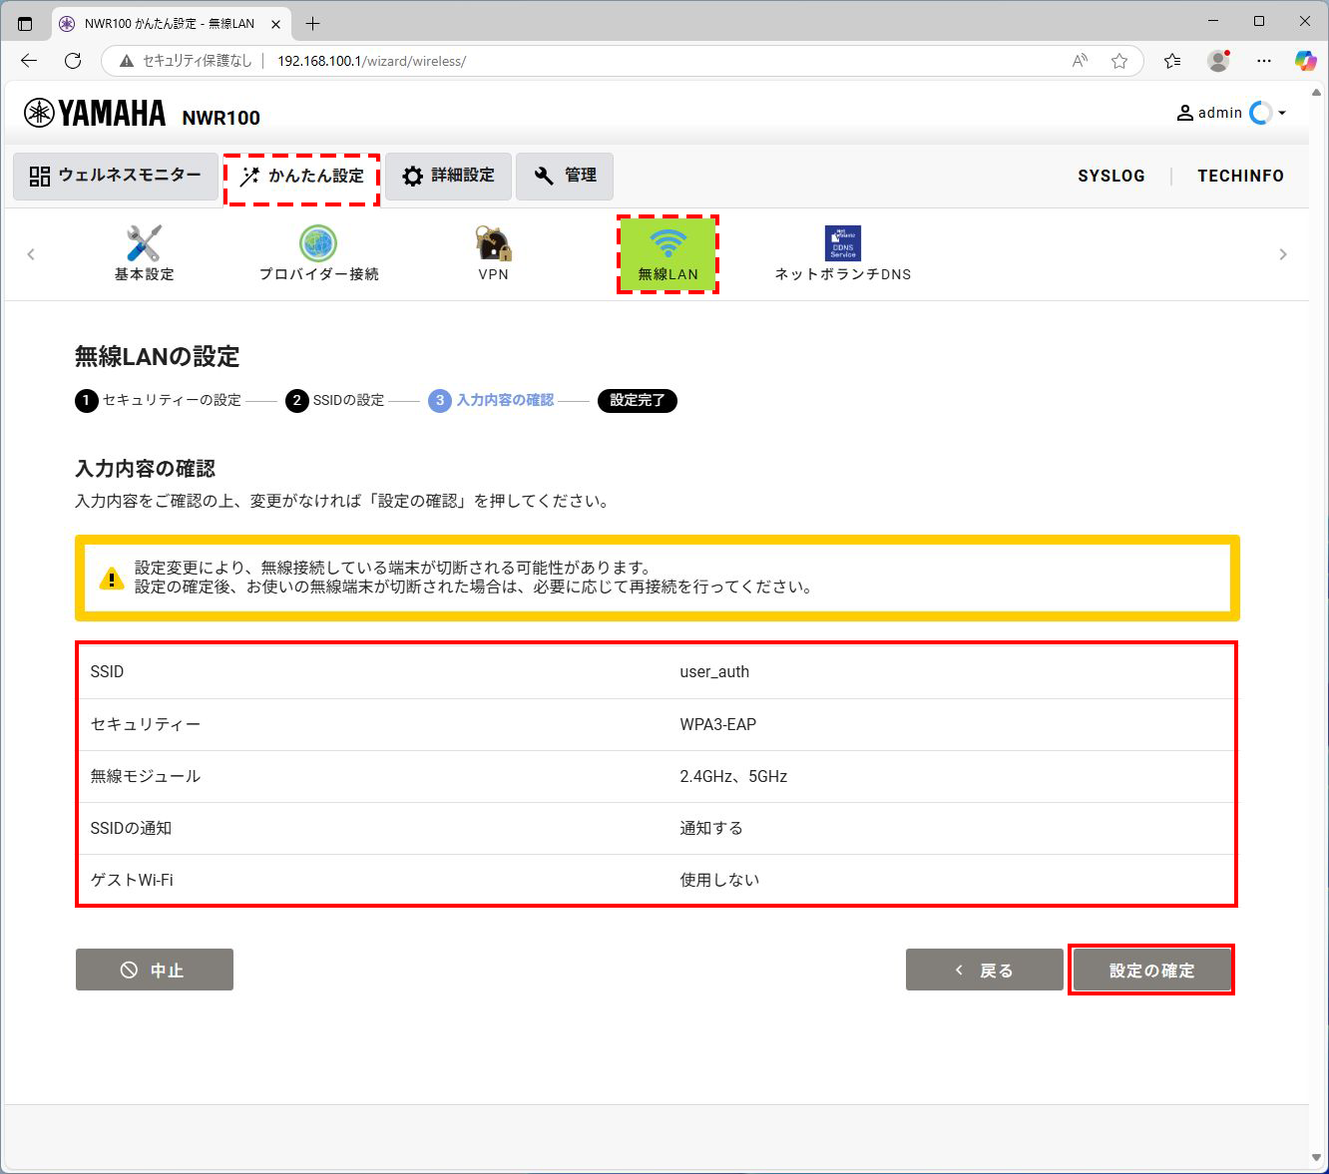The height and width of the screenshot is (1174, 1329).
Task: Open the 詳細設定 tab
Action: (448, 176)
